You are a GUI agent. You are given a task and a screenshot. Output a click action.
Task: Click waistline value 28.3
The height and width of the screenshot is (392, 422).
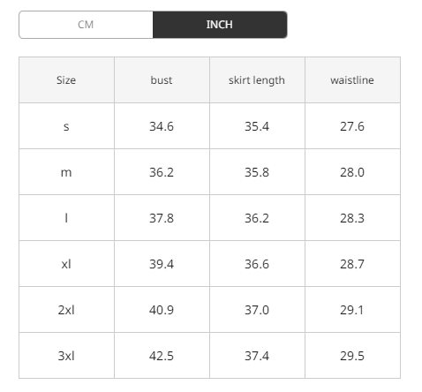click(x=352, y=218)
